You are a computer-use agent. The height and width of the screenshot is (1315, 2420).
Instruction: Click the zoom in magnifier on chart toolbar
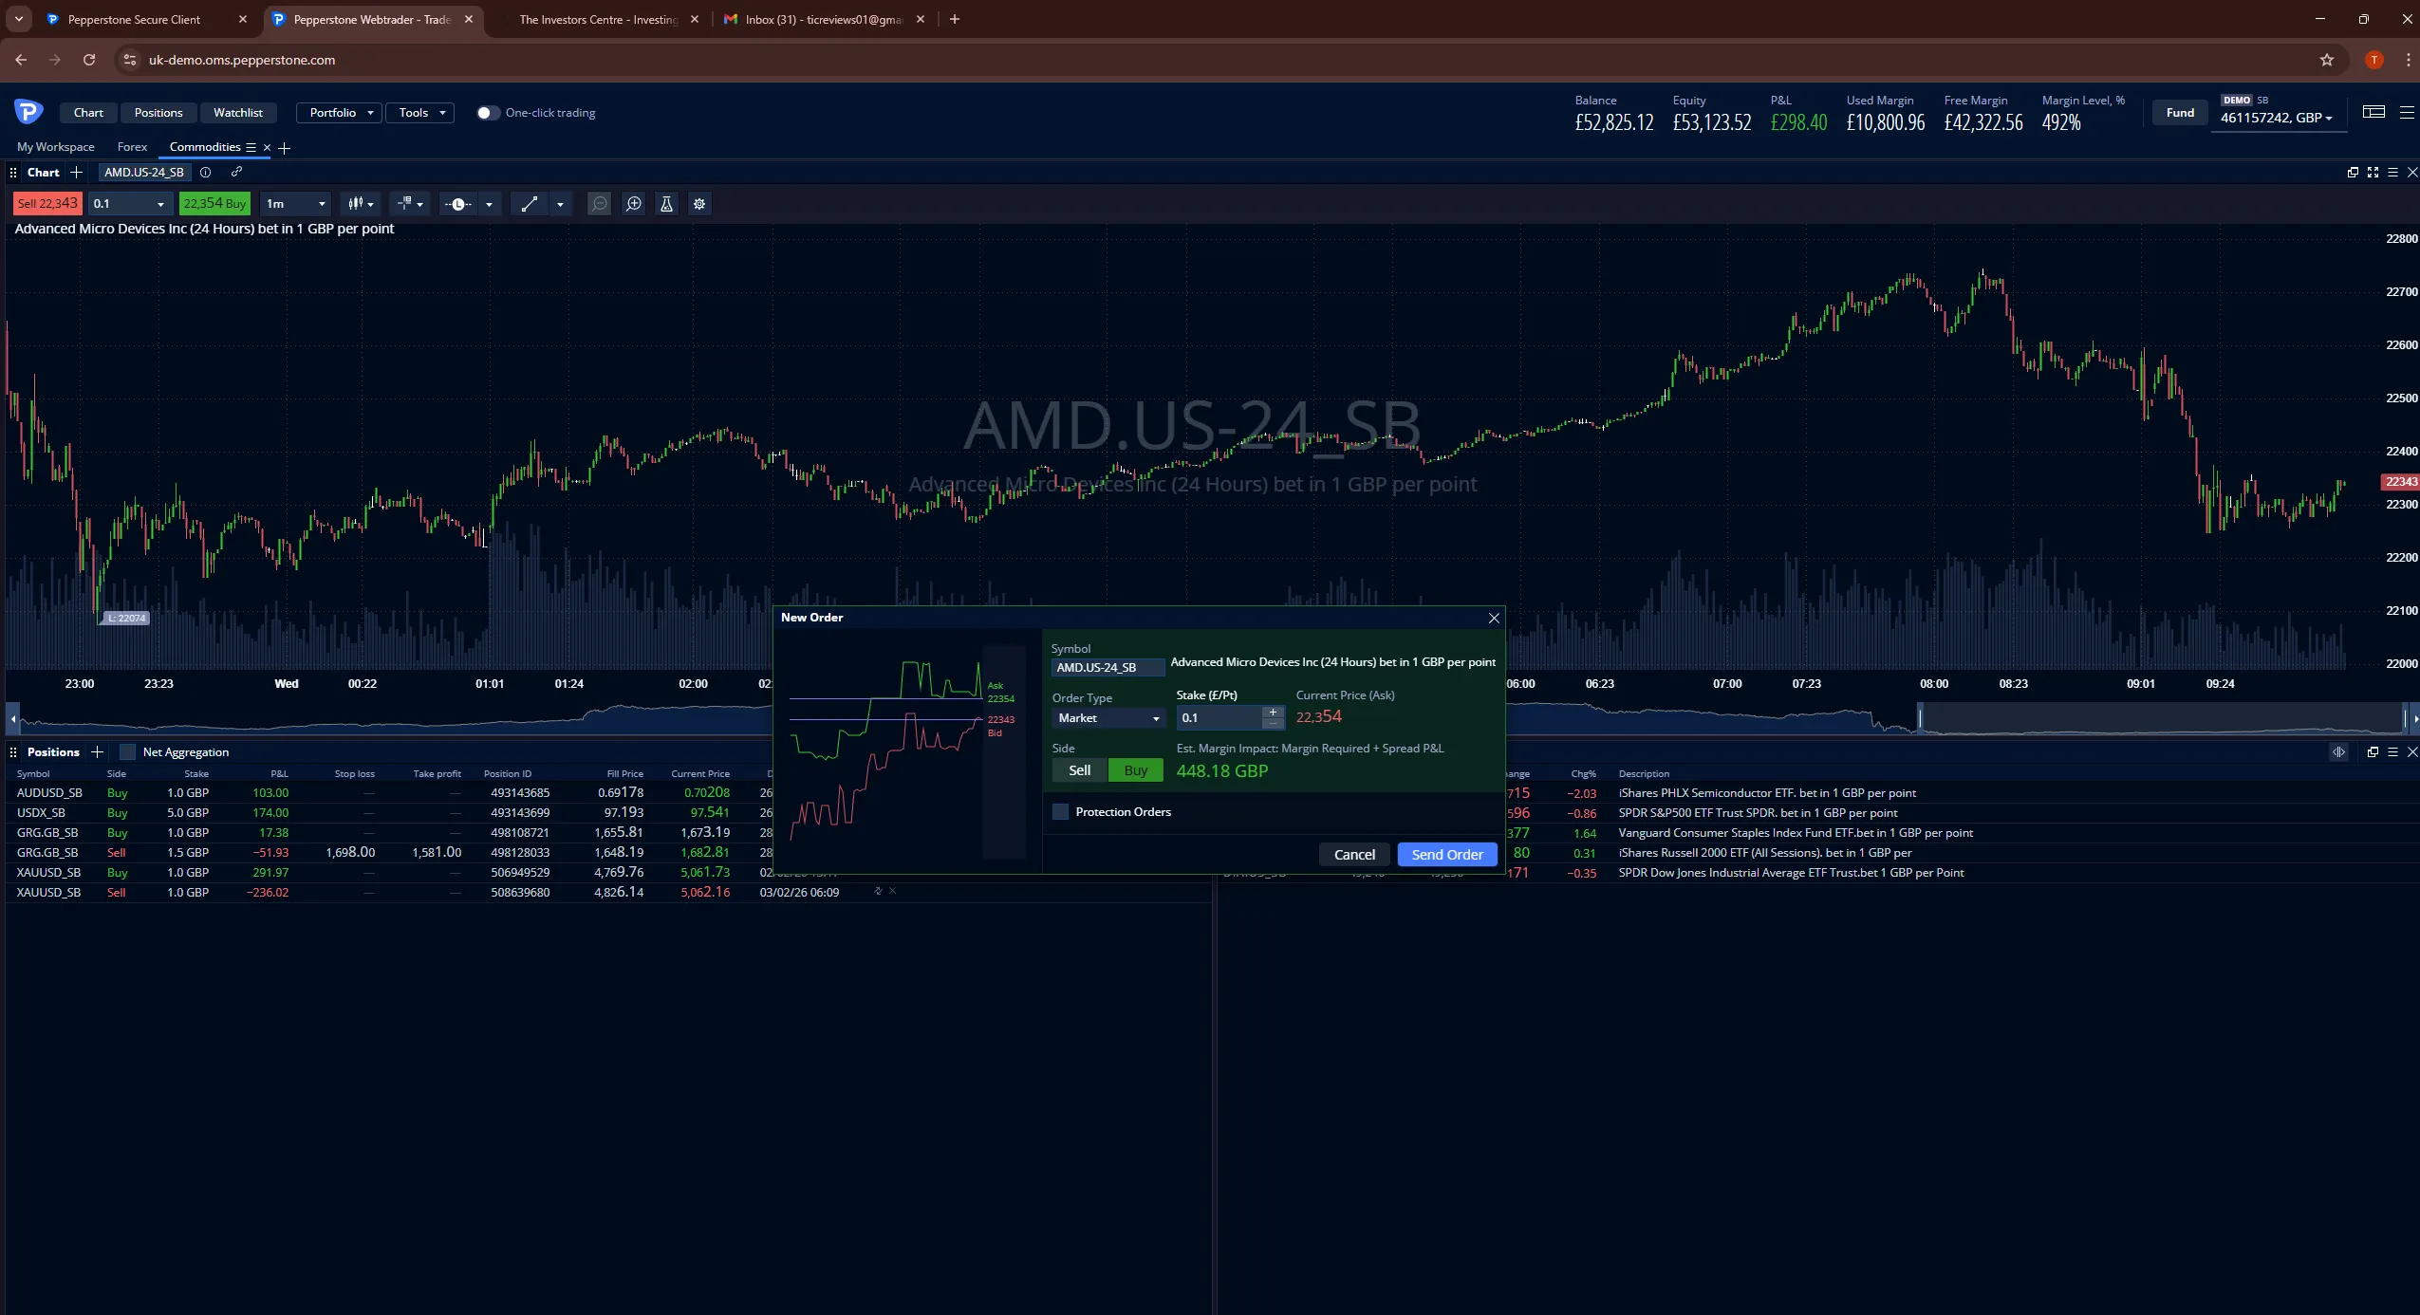pos(634,204)
